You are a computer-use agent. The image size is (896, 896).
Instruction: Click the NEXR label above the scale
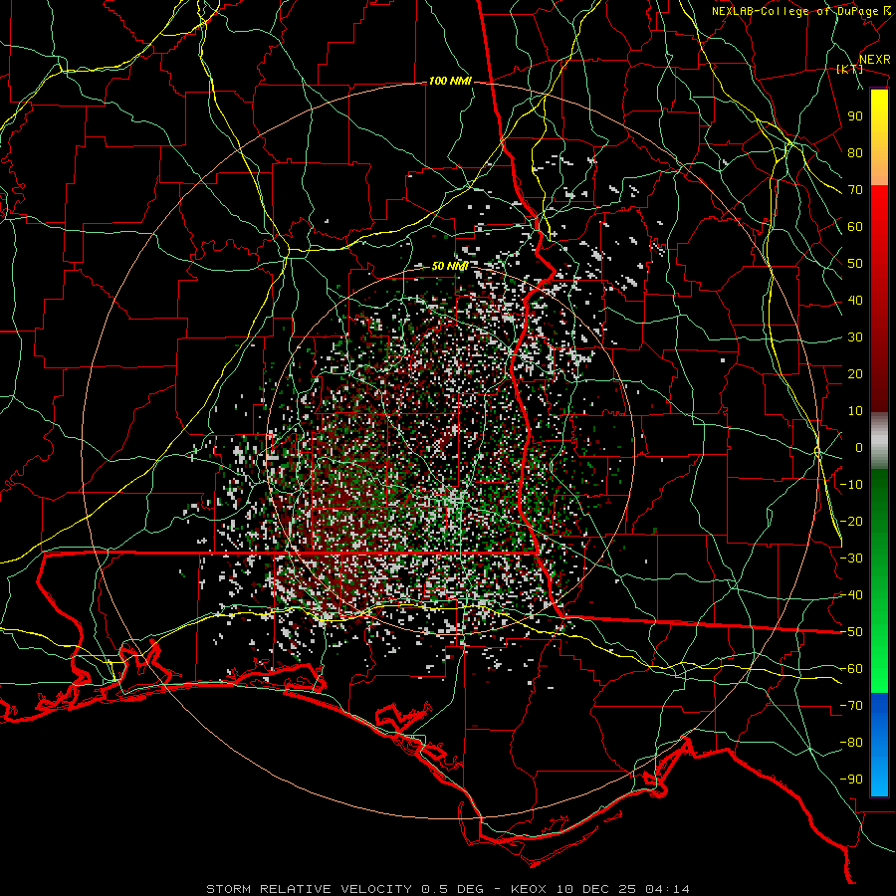tap(874, 60)
